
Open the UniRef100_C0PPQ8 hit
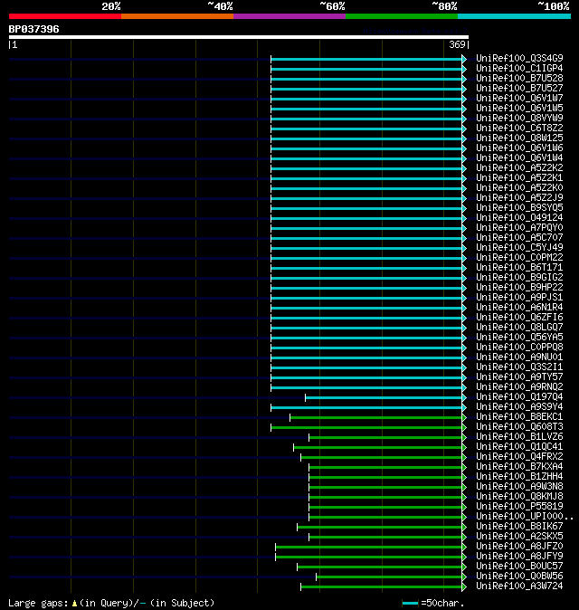click(519, 347)
